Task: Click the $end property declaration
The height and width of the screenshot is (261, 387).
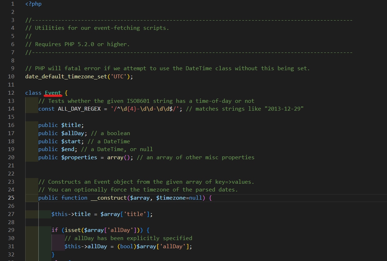Action: click(x=68, y=149)
